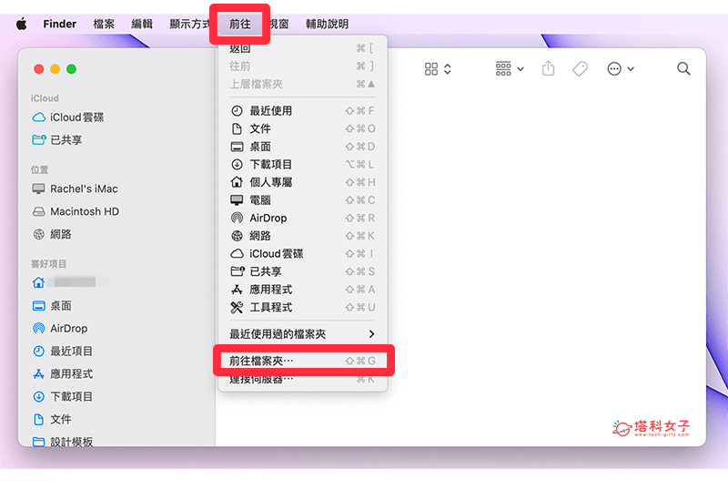The image size is (728, 490).
Task: Open 應用程式 in sidebar
Action: click(62, 373)
